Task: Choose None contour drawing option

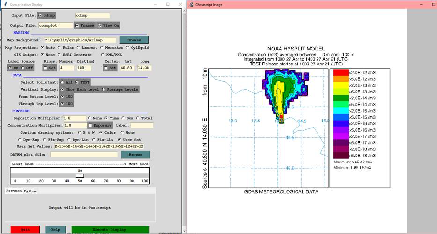Action: coord(122,133)
